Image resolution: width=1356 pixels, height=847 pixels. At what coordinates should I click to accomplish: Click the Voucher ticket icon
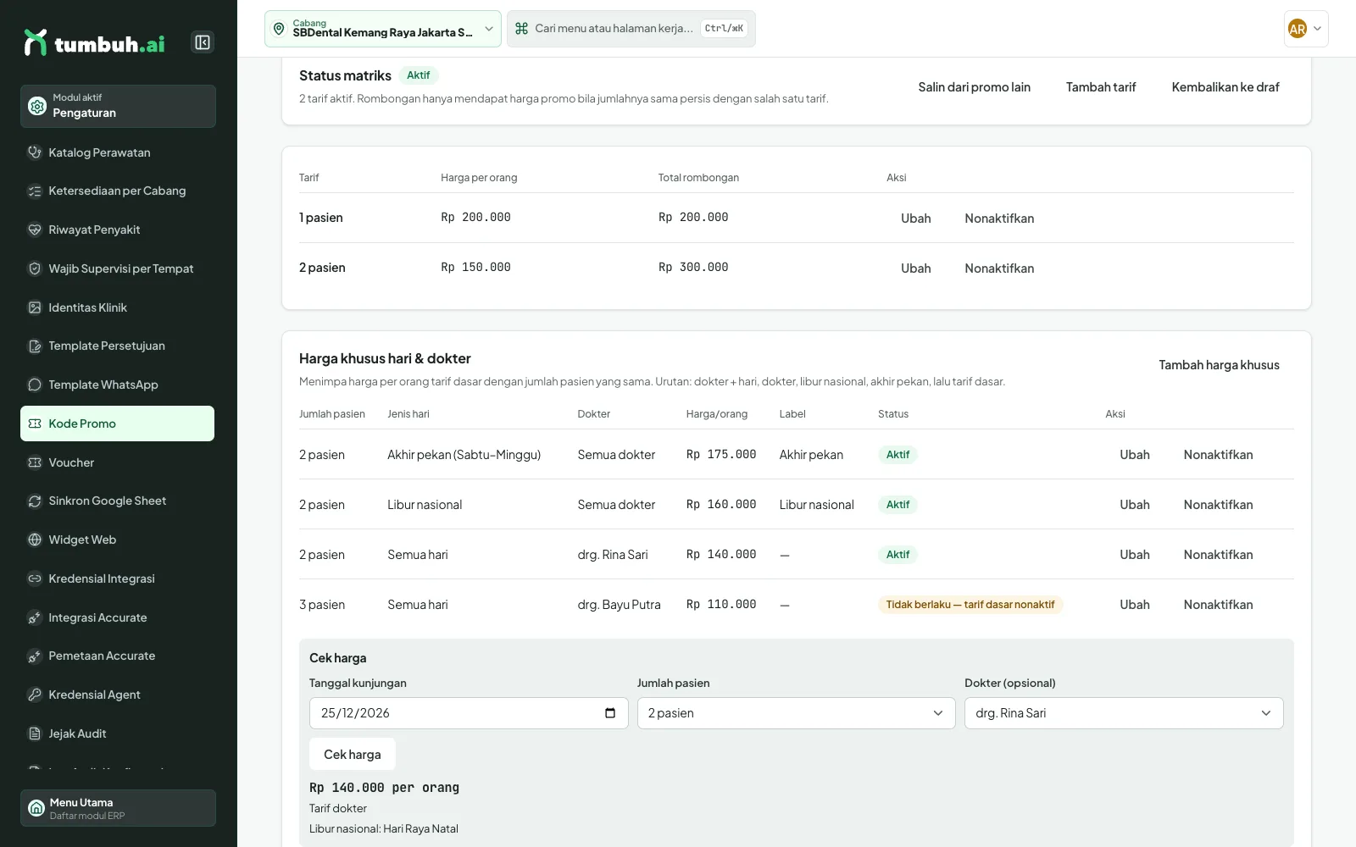pos(35,462)
